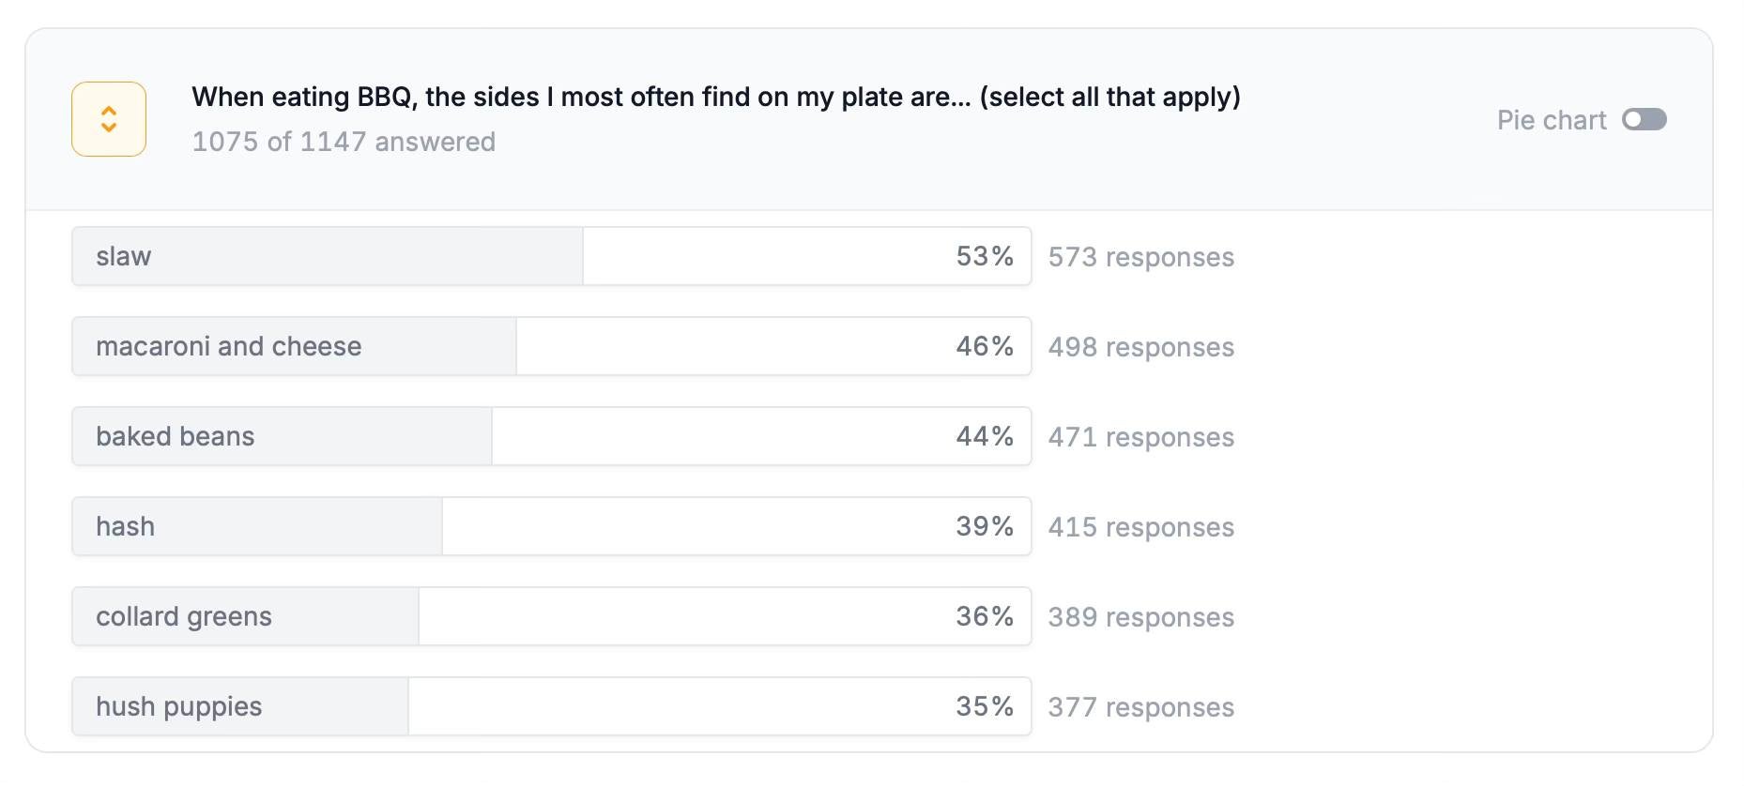1744x786 pixels.
Task: Click the yellow up-down arrows question icon
Action: coord(109,119)
